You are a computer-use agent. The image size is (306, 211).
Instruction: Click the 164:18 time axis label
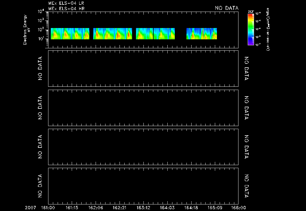(191, 208)
